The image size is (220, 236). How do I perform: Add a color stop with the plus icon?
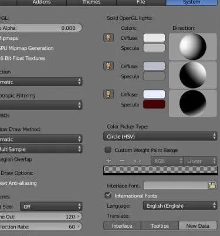(109, 161)
